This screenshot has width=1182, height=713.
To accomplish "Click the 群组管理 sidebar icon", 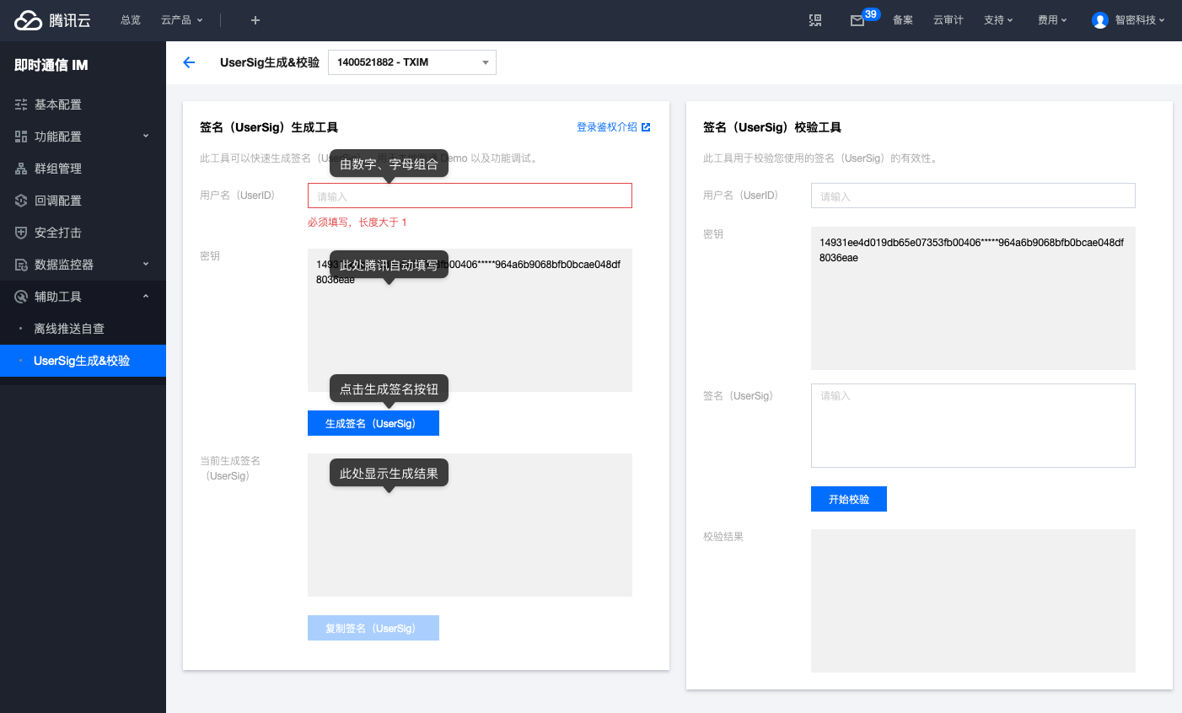I will coord(21,169).
